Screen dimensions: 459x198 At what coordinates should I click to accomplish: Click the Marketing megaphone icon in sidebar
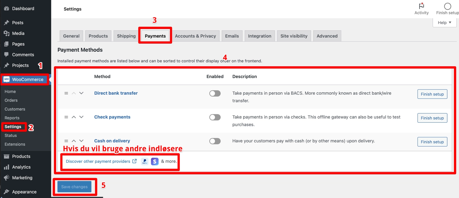click(6, 178)
